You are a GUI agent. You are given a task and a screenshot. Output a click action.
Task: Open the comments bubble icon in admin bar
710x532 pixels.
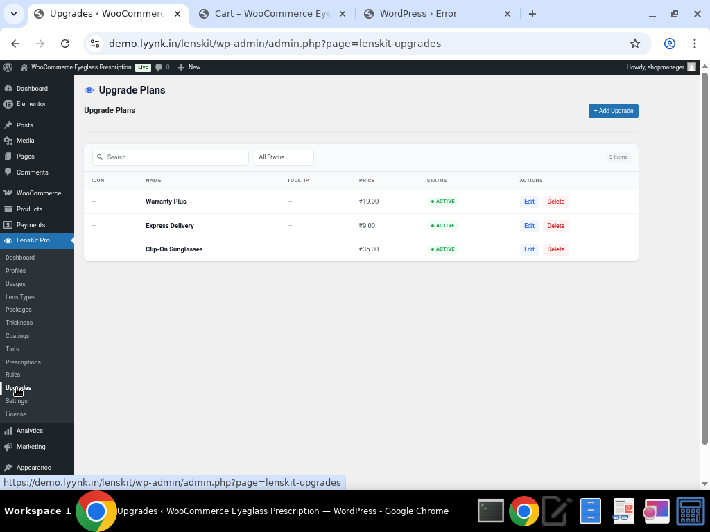point(159,67)
